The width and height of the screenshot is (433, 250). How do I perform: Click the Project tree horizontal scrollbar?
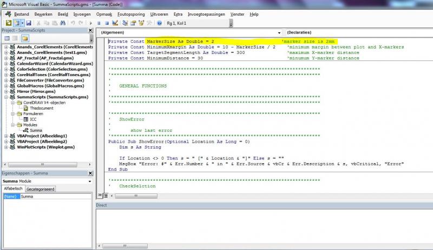43,165
